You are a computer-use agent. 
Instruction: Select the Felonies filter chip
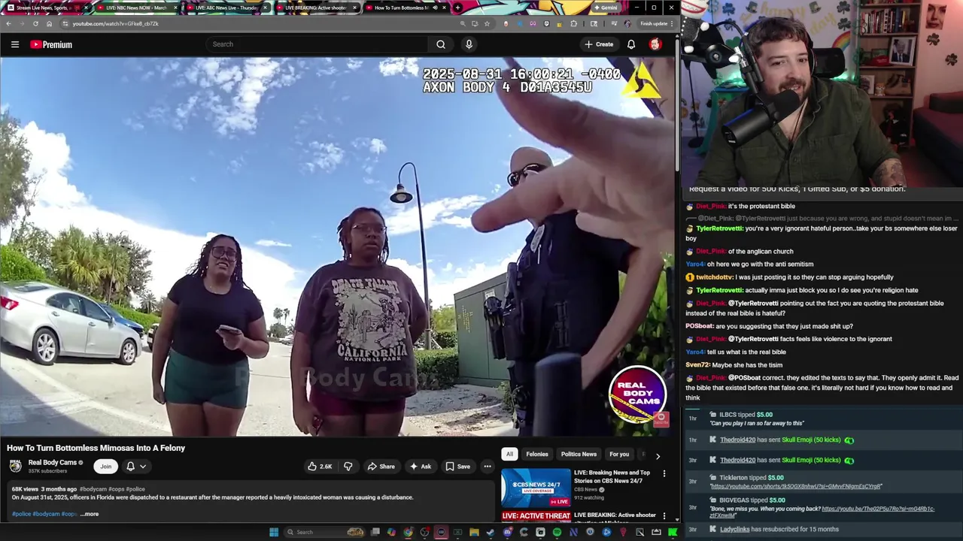(x=537, y=454)
